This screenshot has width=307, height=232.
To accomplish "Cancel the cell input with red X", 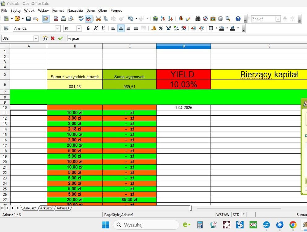I will (53, 38).
